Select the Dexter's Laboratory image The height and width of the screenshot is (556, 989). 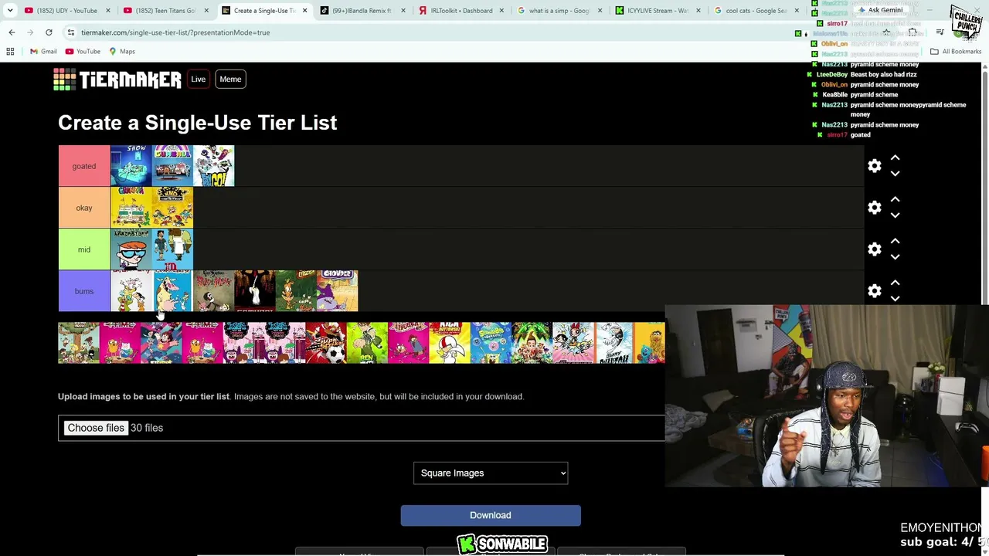click(x=131, y=249)
